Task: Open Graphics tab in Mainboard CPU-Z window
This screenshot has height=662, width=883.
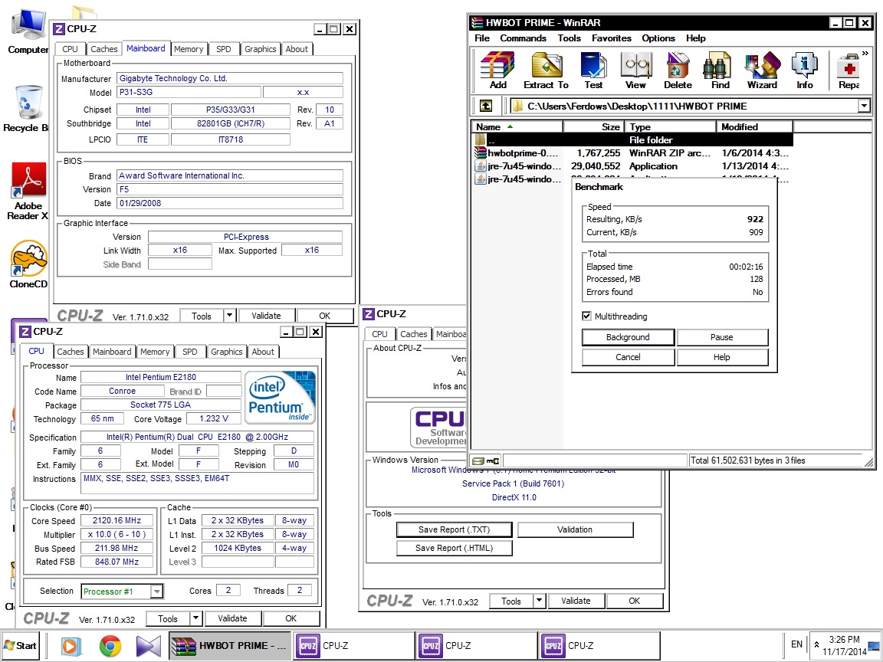Action: [x=260, y=49]
